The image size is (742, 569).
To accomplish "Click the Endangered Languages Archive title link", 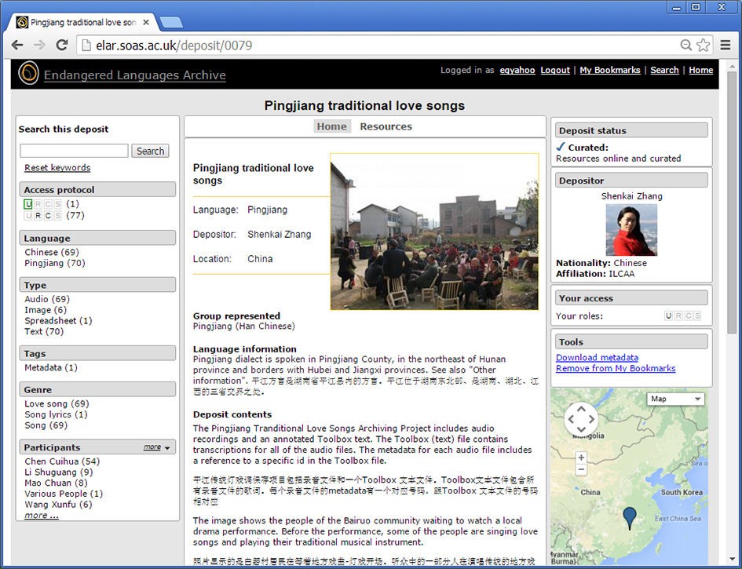I will pos(135,75).
